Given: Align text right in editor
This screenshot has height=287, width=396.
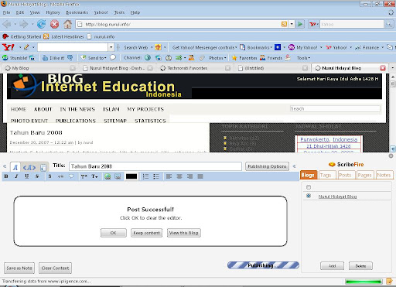Looking at the screenshot, I should (x=190, y=176).
